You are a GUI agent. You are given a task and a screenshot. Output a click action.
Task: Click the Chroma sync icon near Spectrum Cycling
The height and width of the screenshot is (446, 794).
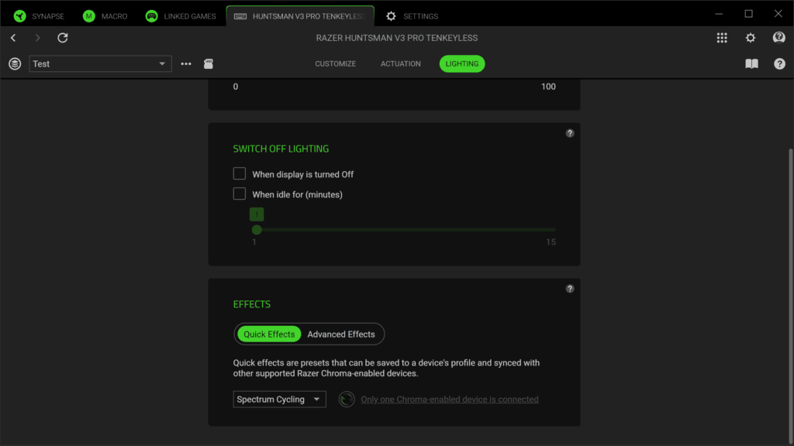347,400
